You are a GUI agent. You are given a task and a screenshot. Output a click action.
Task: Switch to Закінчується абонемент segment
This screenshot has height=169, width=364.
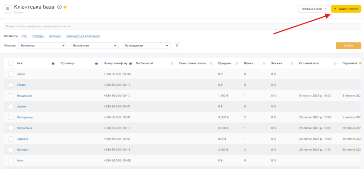tap(83, 36)
